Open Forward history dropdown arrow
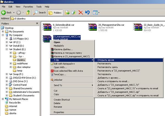Viewport: 165px width, 116px height. [23, 13]
